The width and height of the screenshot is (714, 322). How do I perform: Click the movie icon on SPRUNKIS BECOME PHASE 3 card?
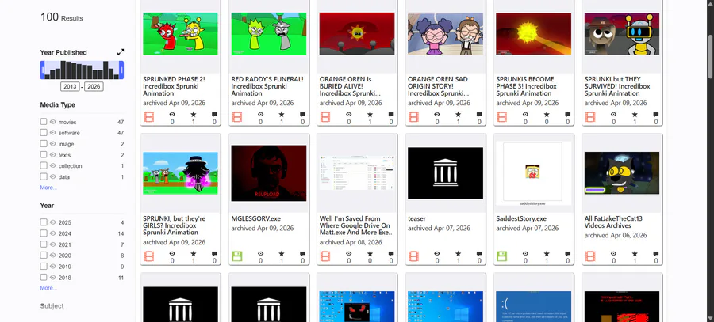[x=502, y=117]
